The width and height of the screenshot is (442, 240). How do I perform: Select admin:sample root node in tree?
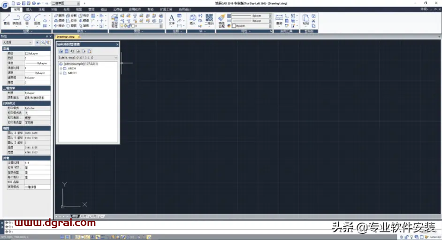click(x=81, y=63)
